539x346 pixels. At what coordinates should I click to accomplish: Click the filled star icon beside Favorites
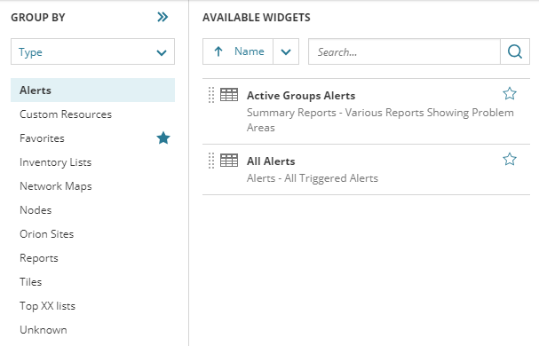163,138
